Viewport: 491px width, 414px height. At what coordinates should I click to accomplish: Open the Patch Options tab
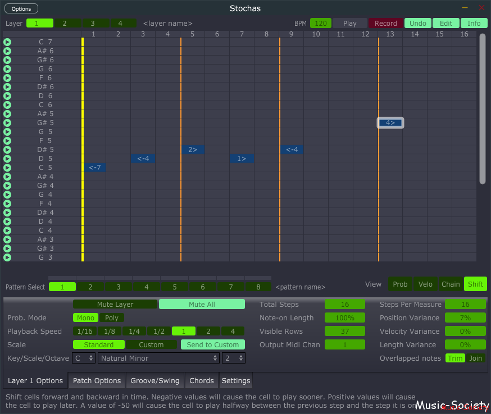(97, 380)
